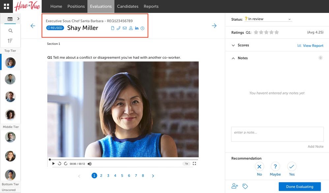Open the Reports menu item

point(151,6)
